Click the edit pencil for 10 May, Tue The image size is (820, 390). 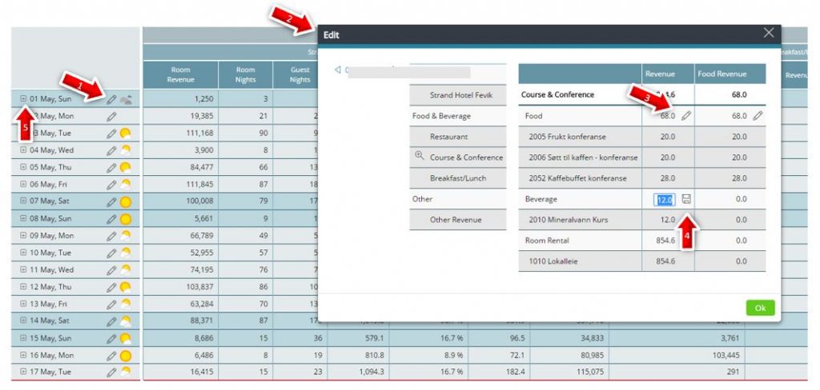pos(111,253)
